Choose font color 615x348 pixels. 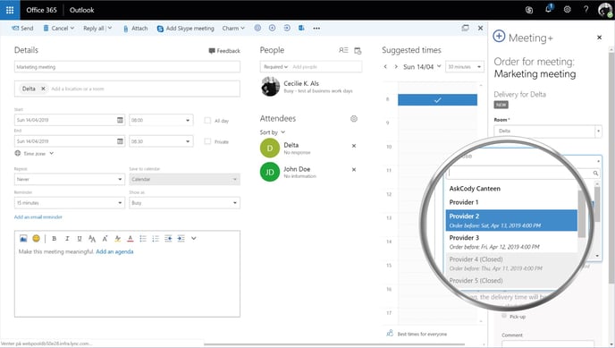(x=131, y=239)
